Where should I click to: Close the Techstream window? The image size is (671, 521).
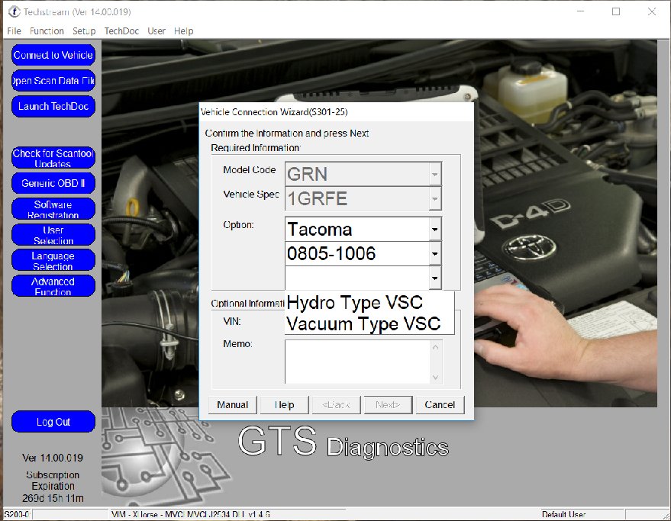pos(651,11)
